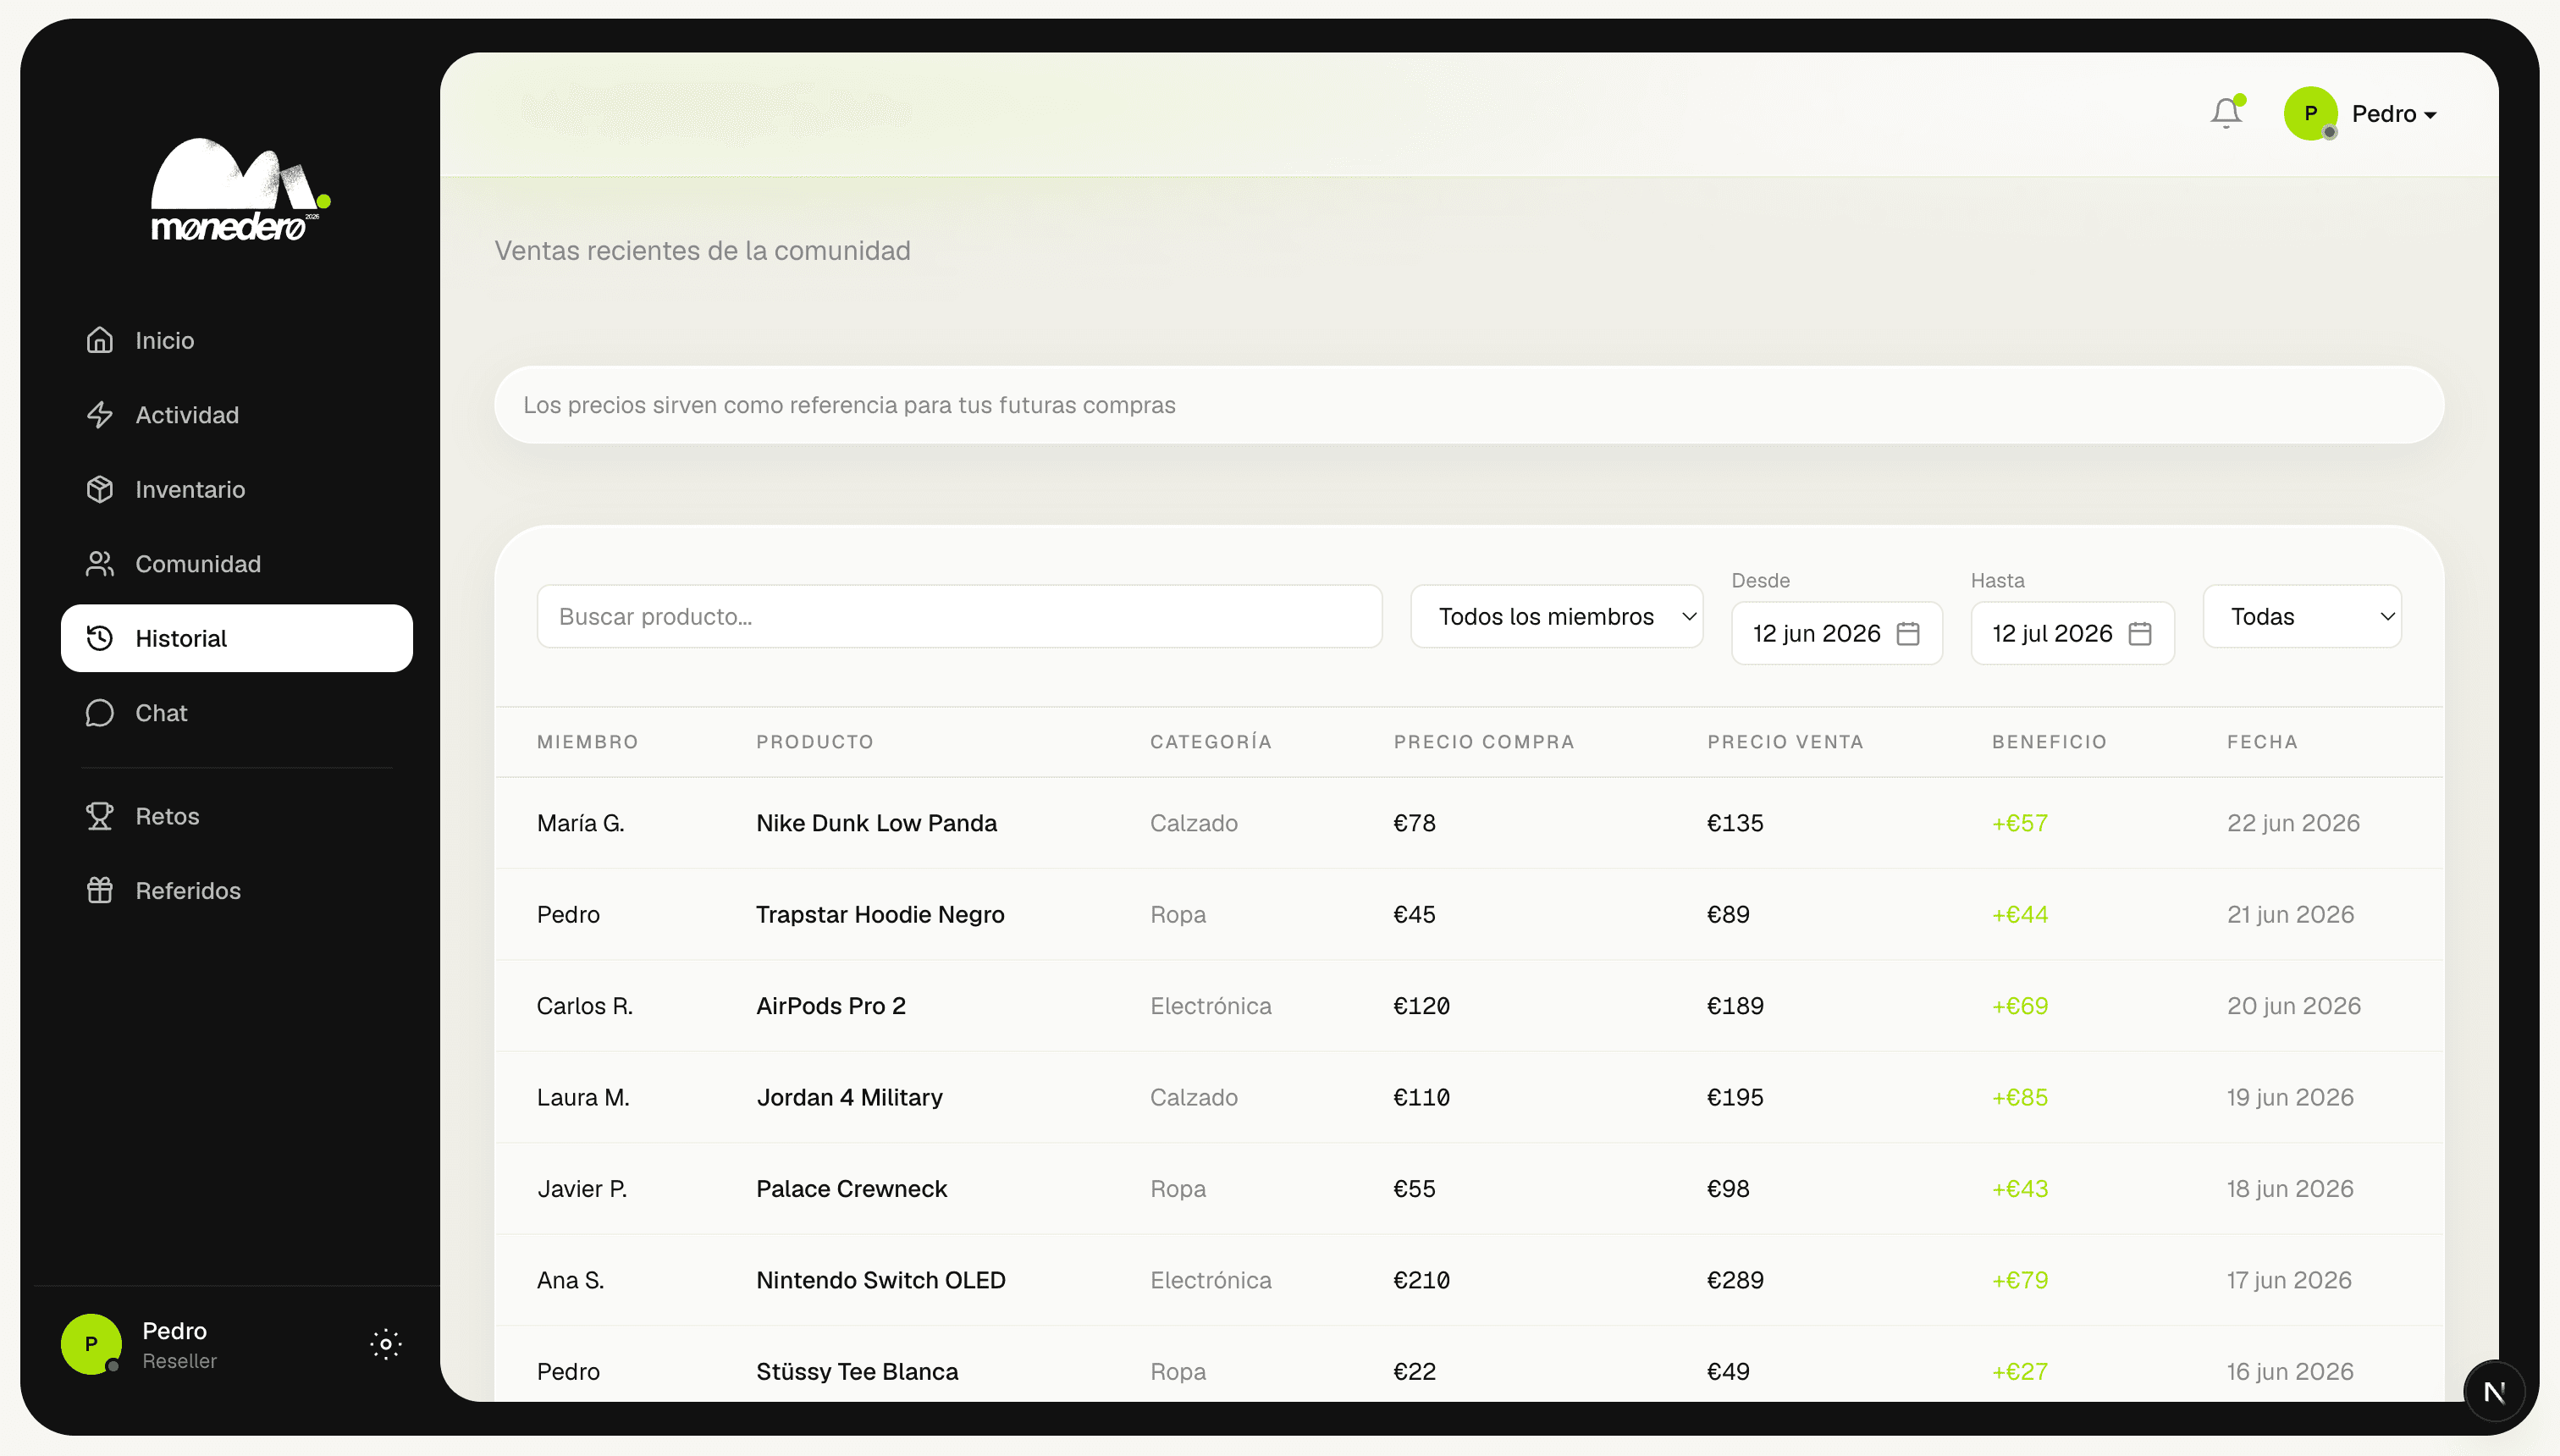Select the Nike Dunk Low Panda product
2560x1456 pixels.
[x=877, y=823]
